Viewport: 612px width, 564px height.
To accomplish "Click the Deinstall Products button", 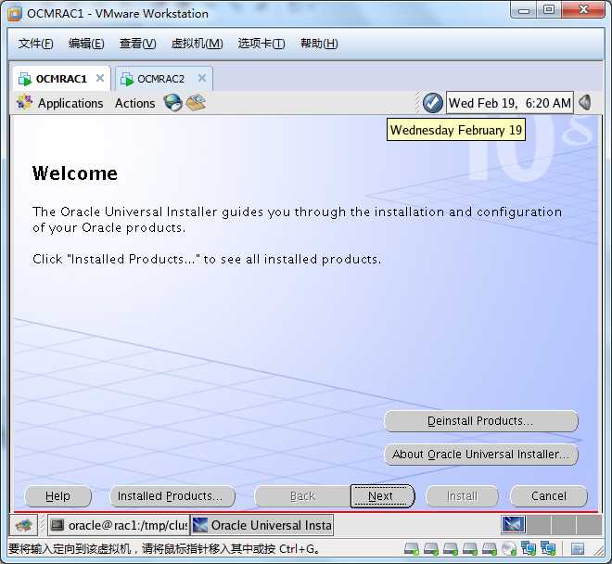I will point(481,421).
